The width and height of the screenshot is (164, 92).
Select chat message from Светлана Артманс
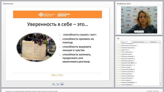(126, 72)
